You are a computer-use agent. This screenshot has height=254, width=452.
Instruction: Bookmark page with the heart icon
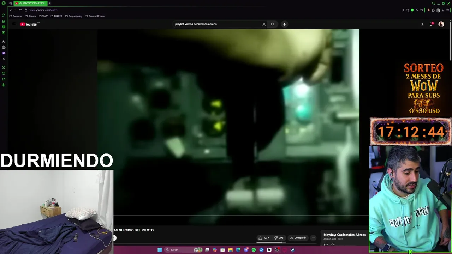(422, 10)
